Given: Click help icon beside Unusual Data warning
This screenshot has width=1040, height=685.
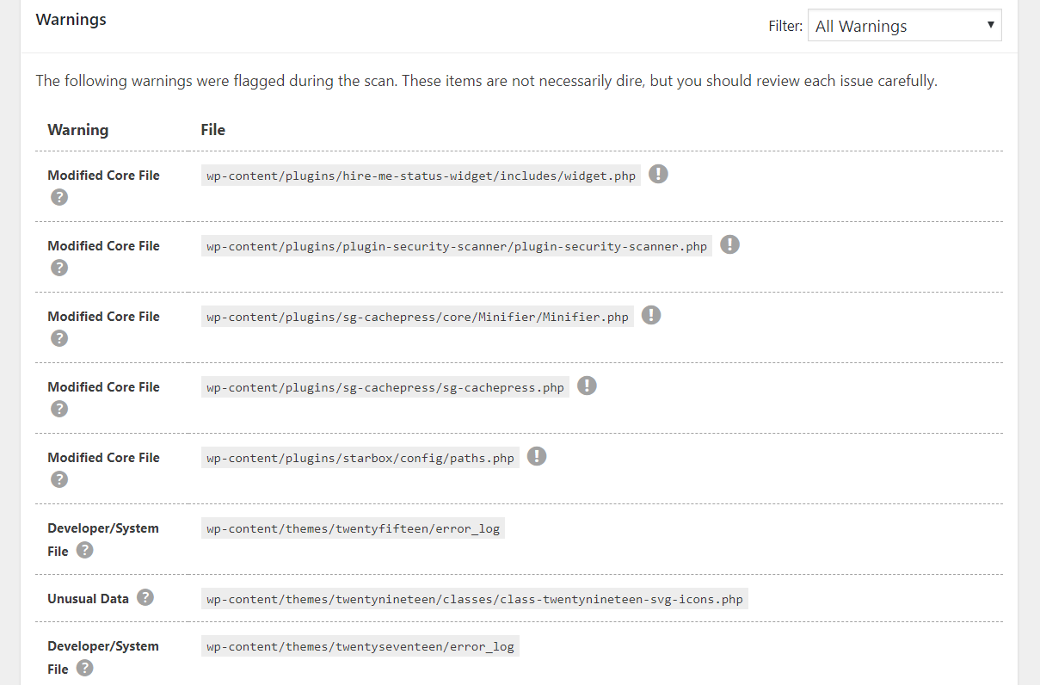Looking at the screenshot, I should tap(145, 597).
